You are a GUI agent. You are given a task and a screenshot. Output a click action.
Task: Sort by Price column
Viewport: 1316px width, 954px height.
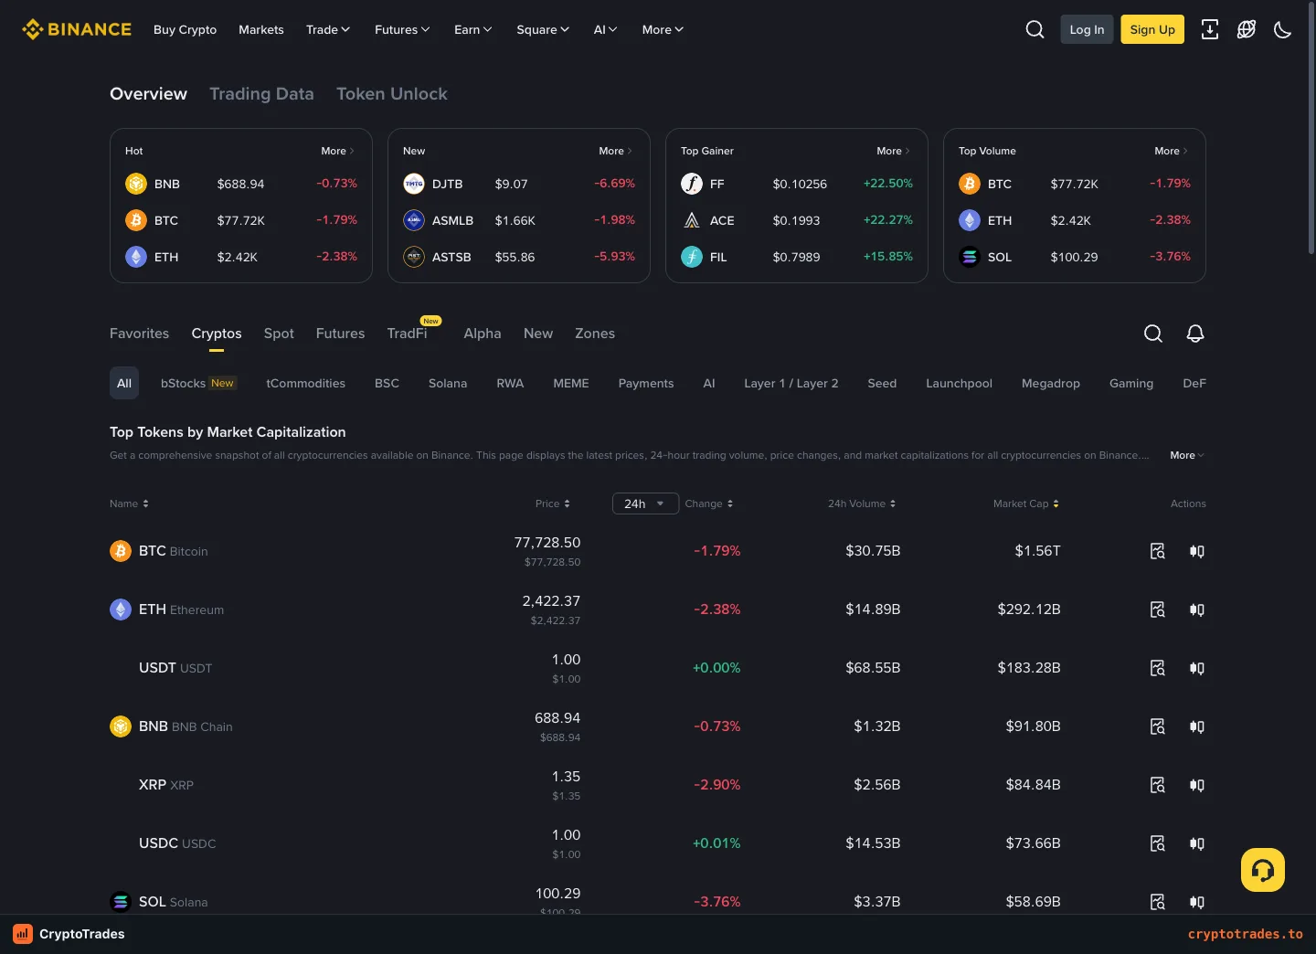[553, 503]
